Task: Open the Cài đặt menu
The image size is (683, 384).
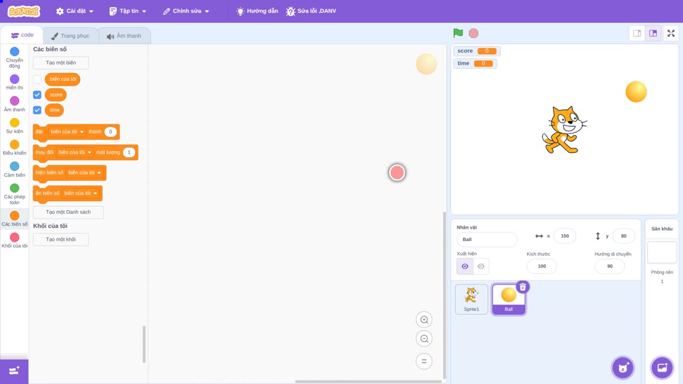Action: 75,11
